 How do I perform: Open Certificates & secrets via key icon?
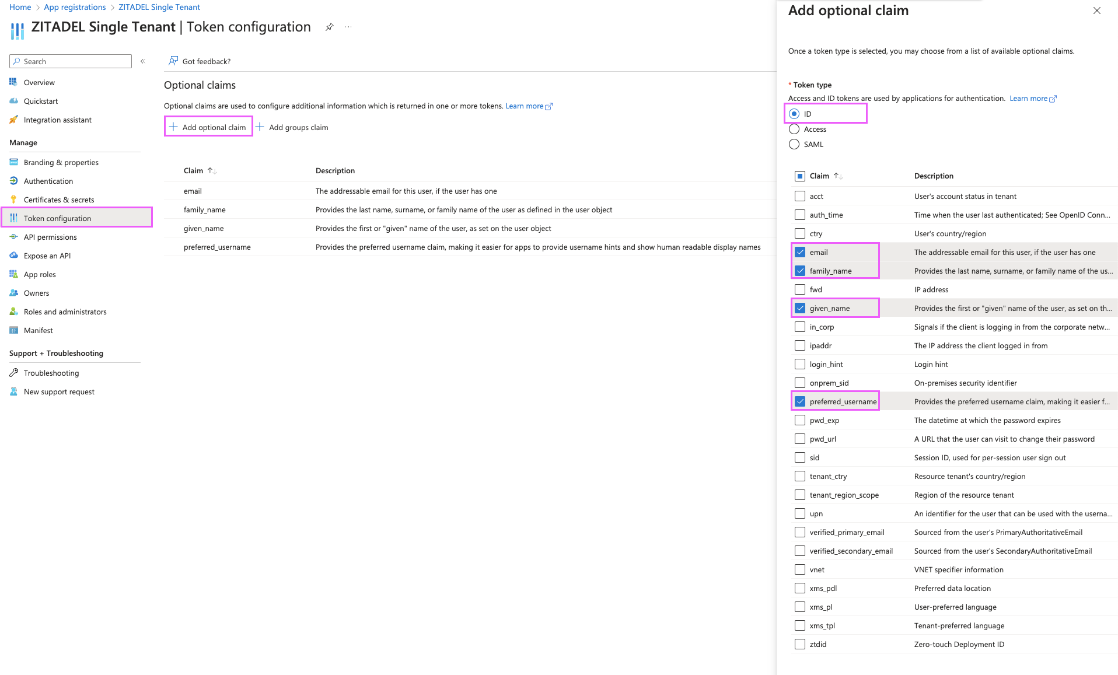pyautogui.click(x=13, y=200)
